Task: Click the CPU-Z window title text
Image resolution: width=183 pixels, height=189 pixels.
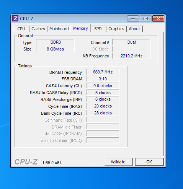Action: 27,19
